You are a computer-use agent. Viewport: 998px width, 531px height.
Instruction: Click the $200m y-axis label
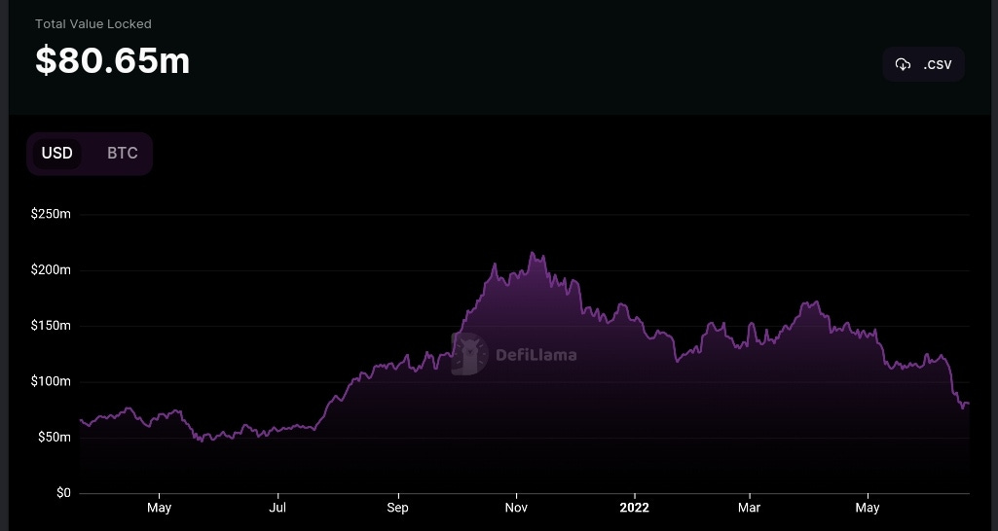51,270
